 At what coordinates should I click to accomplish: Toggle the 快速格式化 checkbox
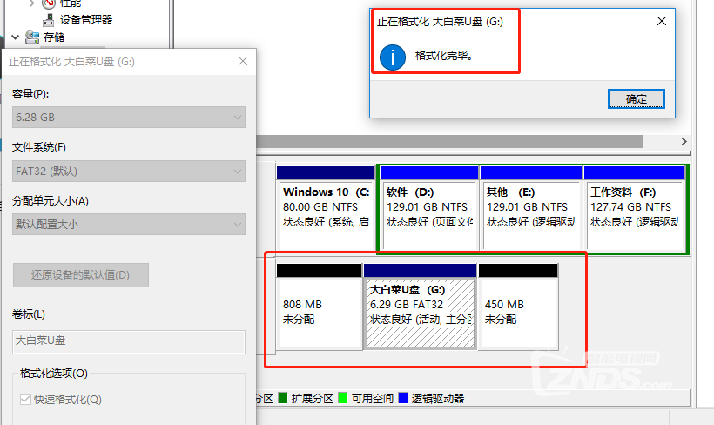coord(25,400)
